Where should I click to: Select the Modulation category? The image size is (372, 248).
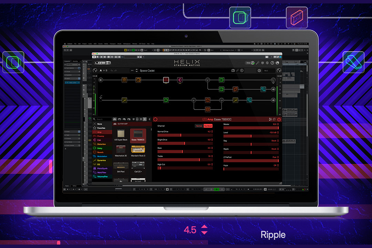tap(102, 156)
